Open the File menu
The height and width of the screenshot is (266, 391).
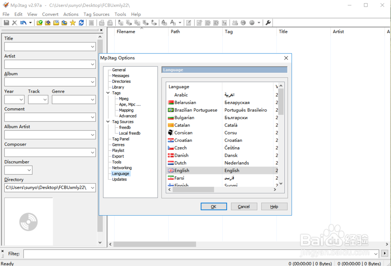tap(6, 14)
